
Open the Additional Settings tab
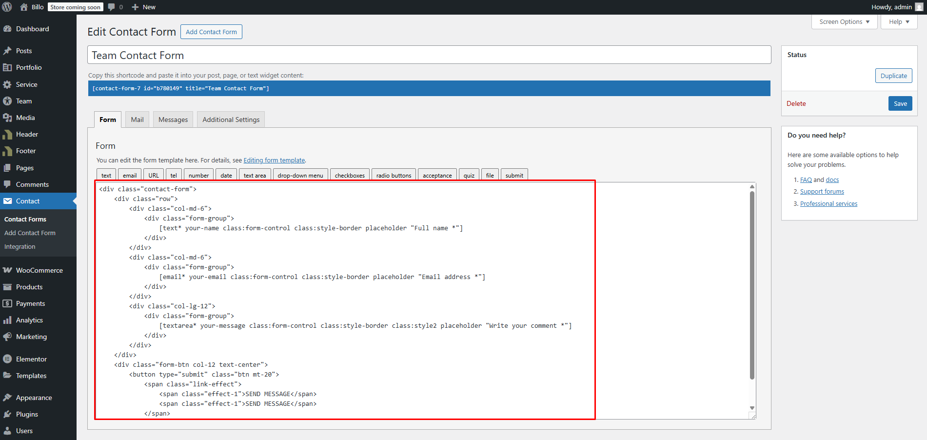point(231,120)
